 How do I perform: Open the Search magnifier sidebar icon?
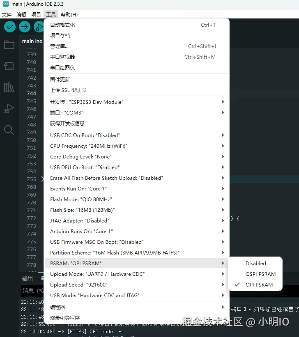click(x=9, y=130)
